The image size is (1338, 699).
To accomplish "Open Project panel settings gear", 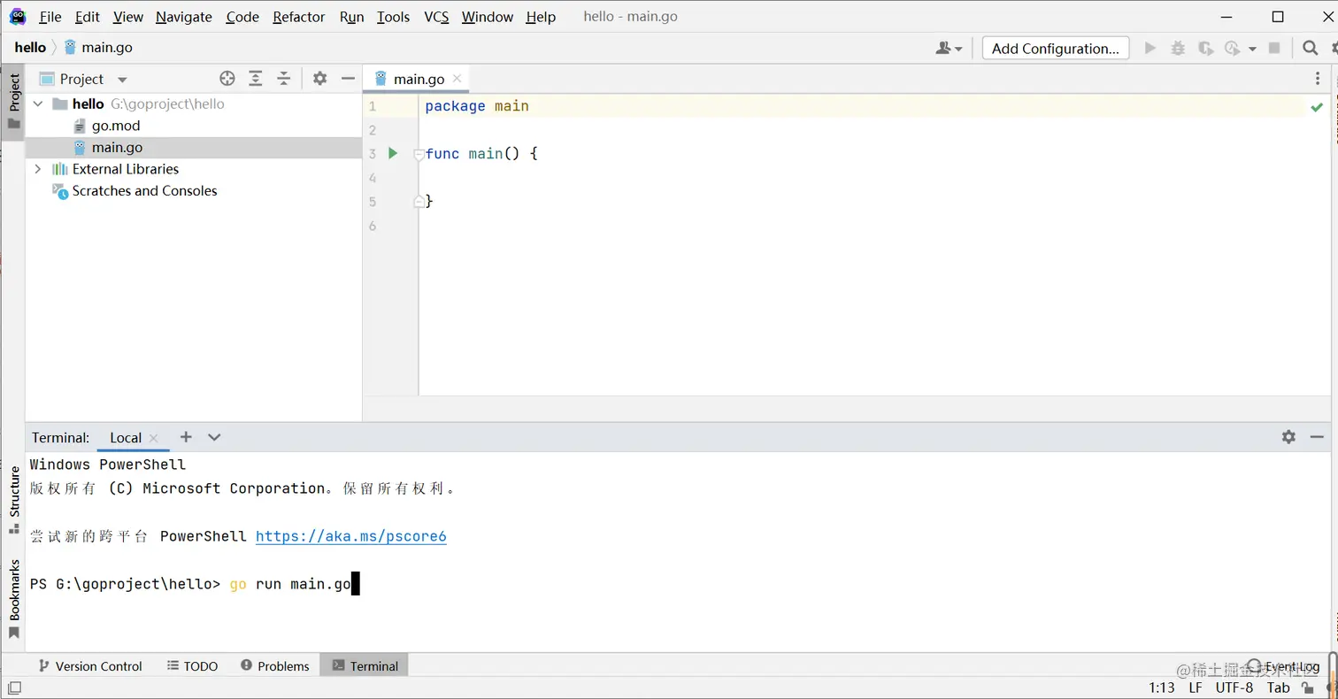I will coord(320,78).
